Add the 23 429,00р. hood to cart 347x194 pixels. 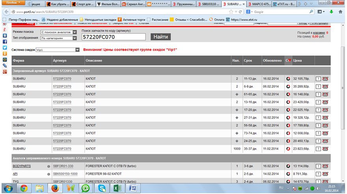point(325,102)
